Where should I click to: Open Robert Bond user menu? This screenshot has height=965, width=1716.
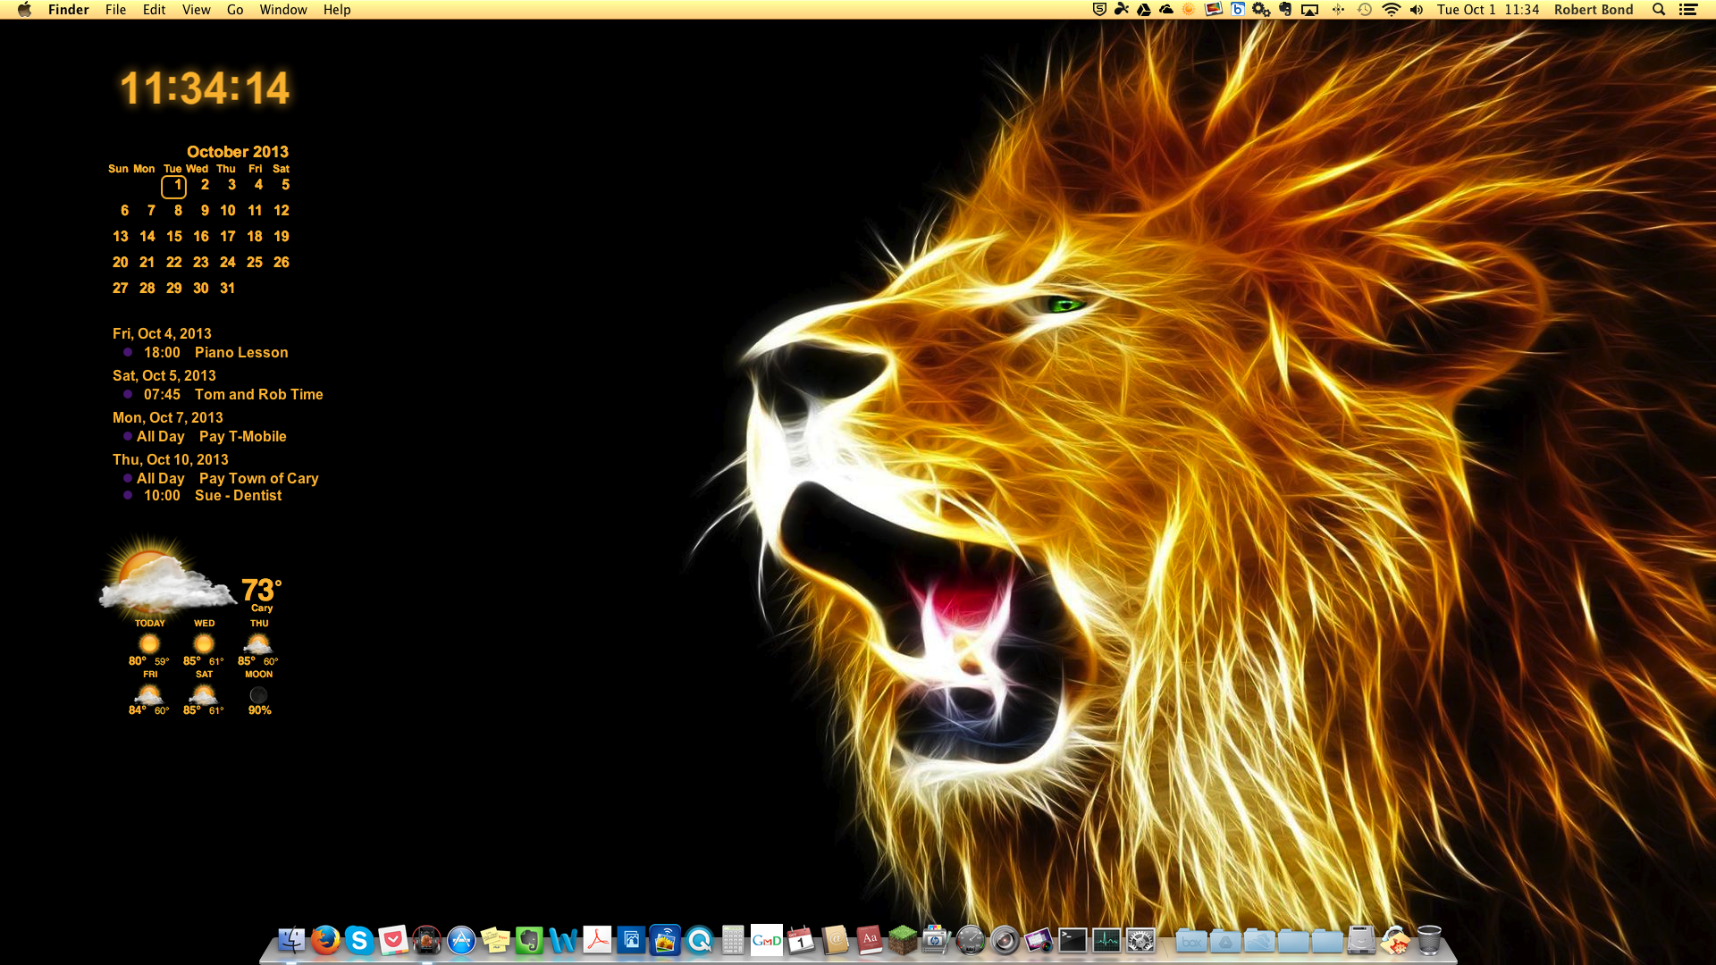pyautogui.click(x=1593, y=10)
